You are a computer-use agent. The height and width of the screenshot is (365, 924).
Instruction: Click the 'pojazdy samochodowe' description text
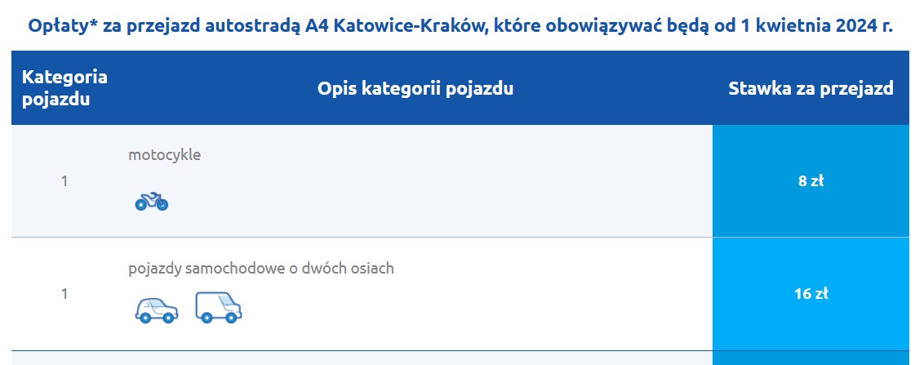tap(202, 268)
